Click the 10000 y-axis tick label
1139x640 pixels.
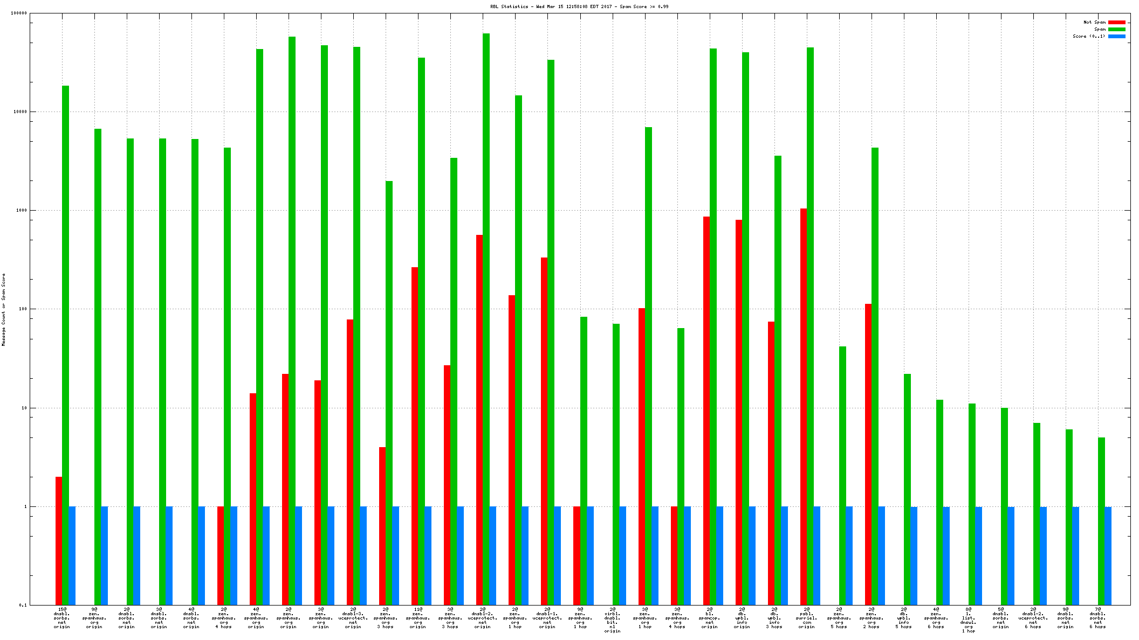[x=20, y=112]
